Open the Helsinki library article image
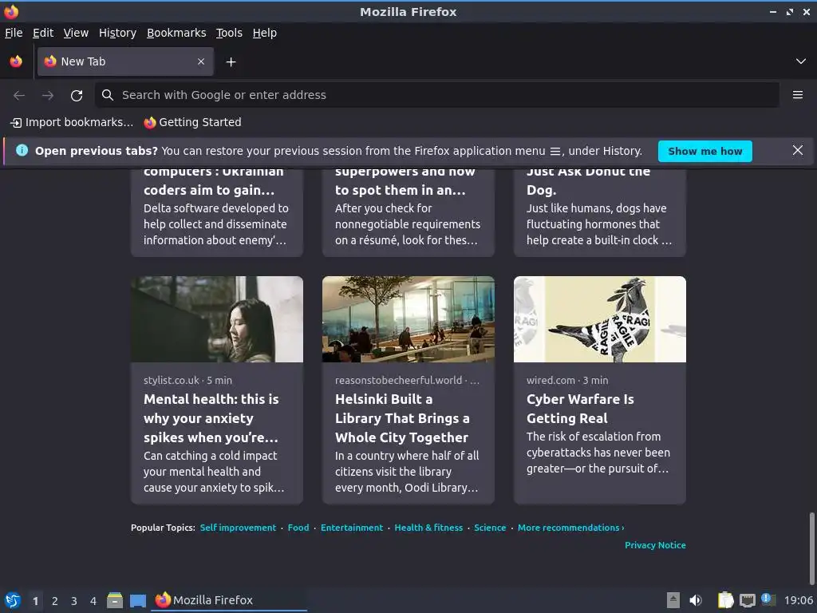This screenshot has height=613, width=817. tap(408, 319)
